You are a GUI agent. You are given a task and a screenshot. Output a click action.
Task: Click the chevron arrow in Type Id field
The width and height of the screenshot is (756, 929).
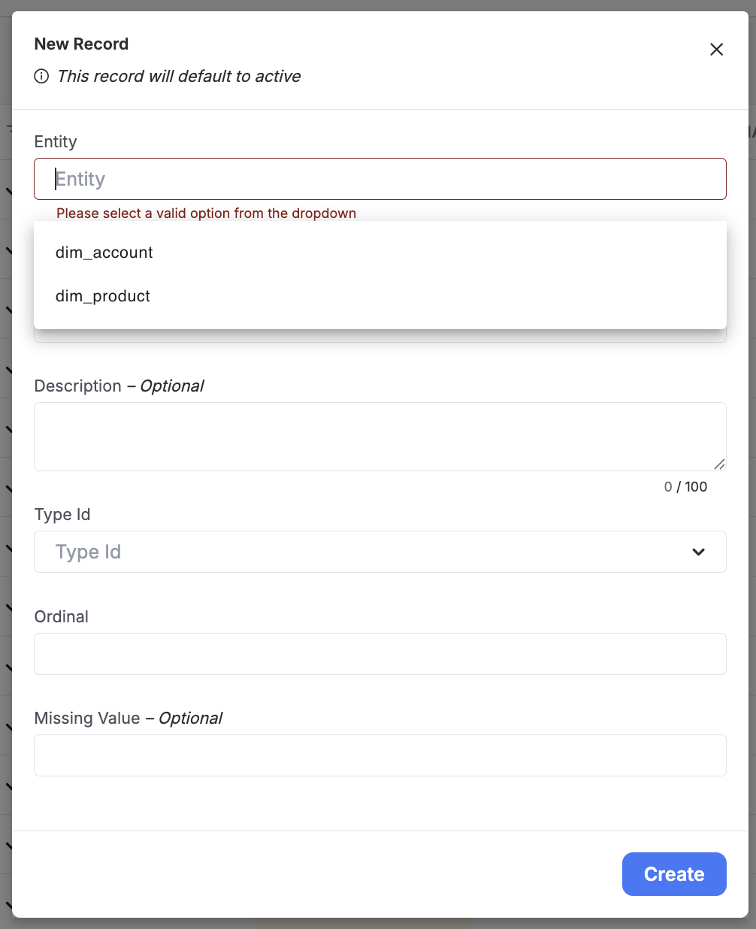pos(698,552)
